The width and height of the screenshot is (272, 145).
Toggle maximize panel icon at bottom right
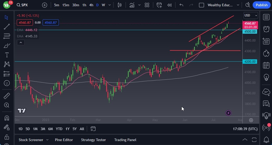pos(254,140)
